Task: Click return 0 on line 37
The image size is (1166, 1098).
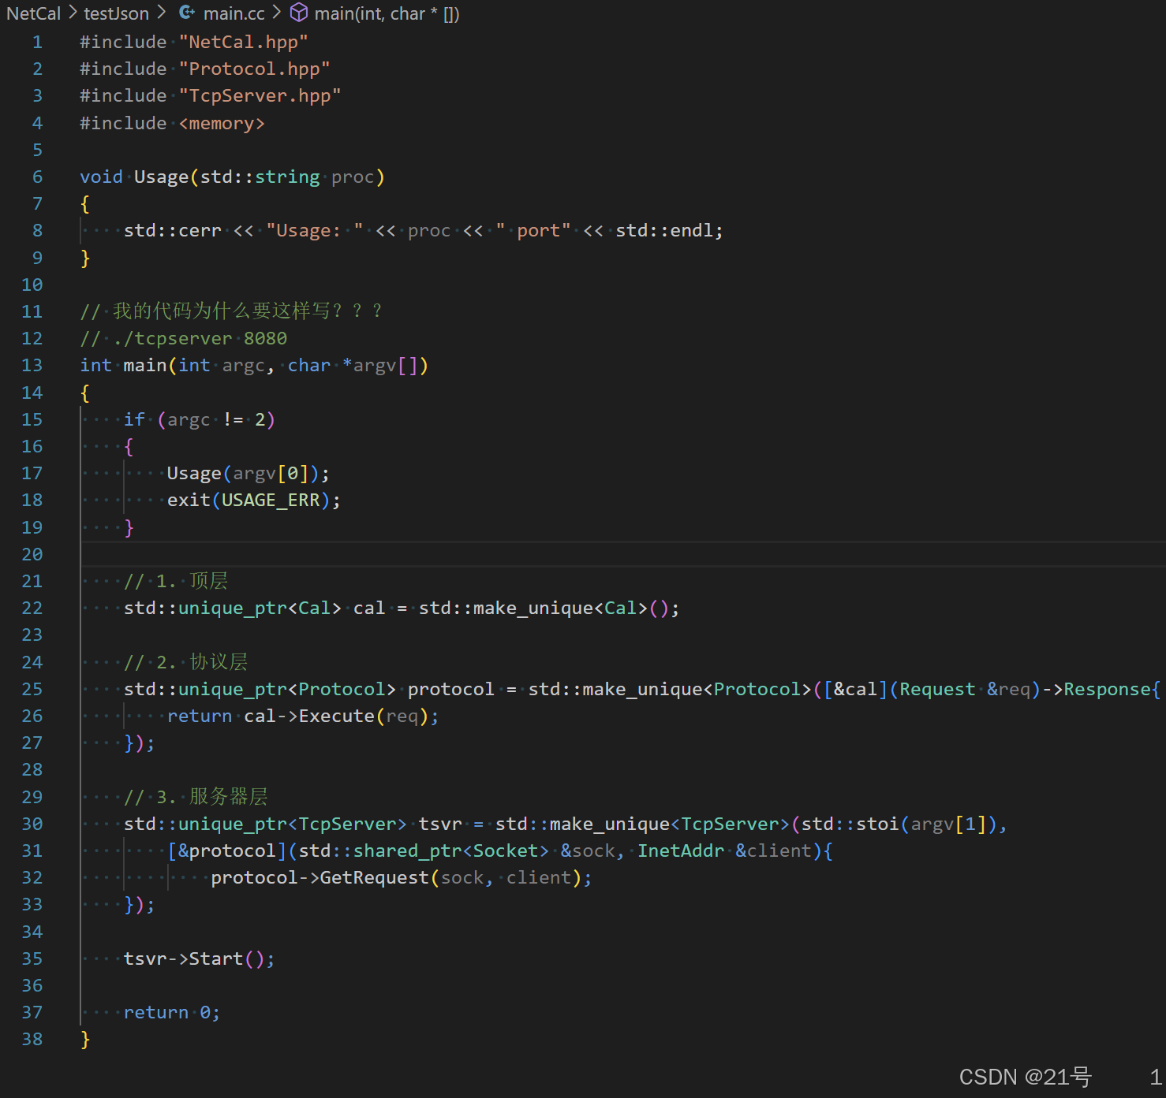Action: [x=166, y=1013]
